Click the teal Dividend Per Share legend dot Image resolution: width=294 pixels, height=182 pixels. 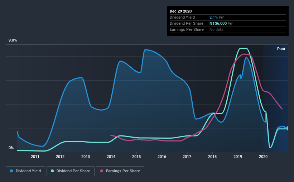click(52, 171)
